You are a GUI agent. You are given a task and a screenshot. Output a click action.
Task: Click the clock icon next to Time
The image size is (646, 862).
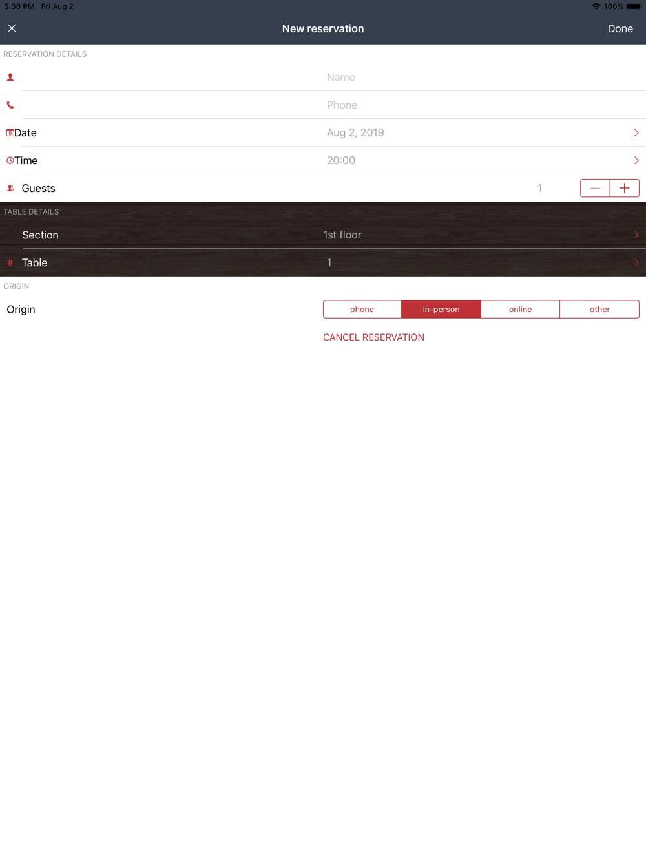pyautogui.click(x=10, y=160)
